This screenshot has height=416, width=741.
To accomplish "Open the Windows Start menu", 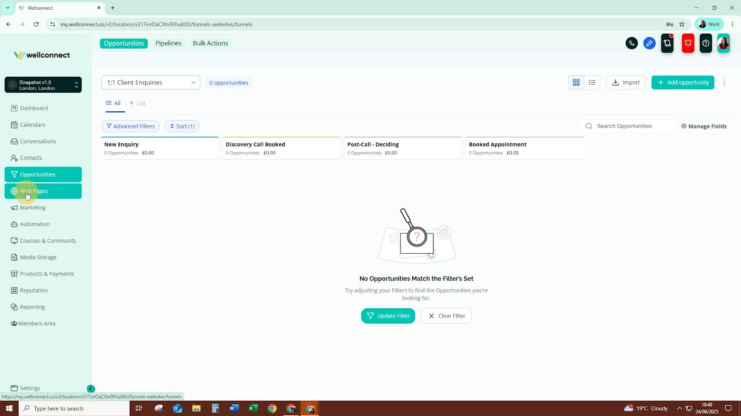I will (9, 409).
